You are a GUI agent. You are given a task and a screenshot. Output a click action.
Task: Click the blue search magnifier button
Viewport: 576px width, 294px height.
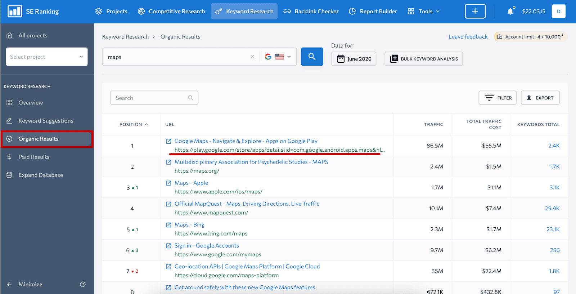tap(312, 57)
